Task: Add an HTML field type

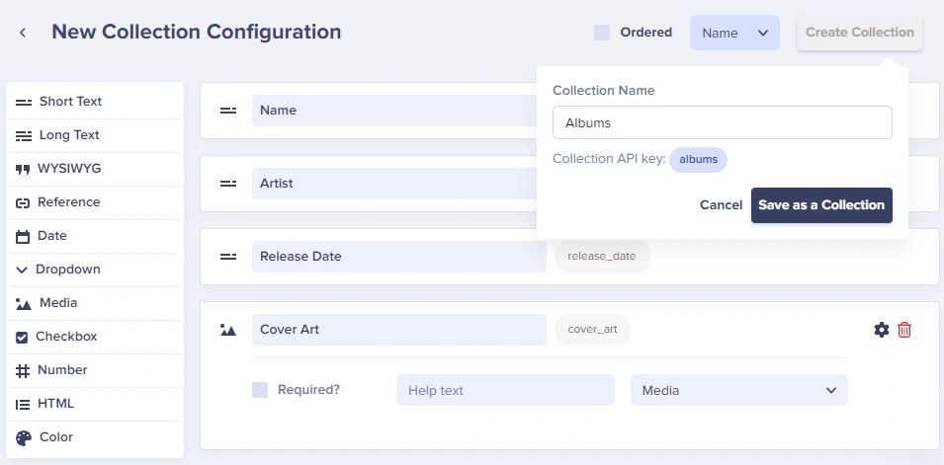Action: [95, 404]
